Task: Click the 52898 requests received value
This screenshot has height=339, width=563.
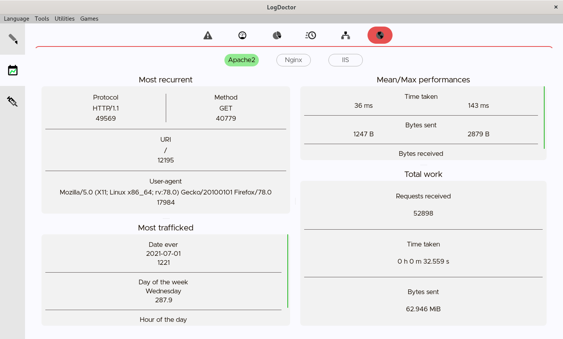Action: pyautogui.click(x=423, y=213)
